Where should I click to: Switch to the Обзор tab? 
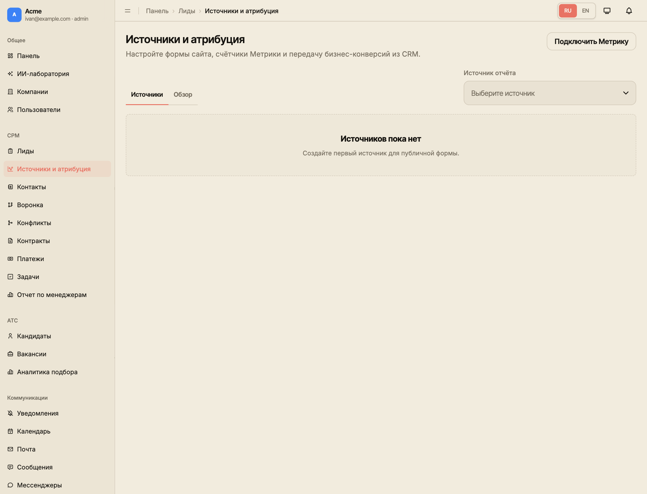tap(183, 95)
